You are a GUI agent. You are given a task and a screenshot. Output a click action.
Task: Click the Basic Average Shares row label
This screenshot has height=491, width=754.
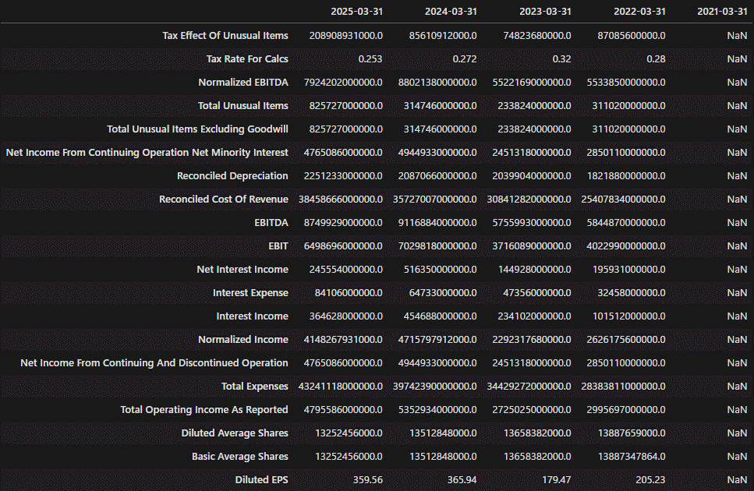[x=239, y=456]
